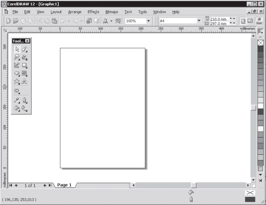Image resolution: width=266 pixels, height=205 pixels.
Task: Open the A4 paper size dropdown
Action: click(x=199, y=21)
